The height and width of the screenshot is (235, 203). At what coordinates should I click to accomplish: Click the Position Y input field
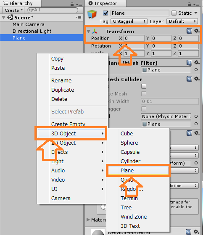click(161, 38)
